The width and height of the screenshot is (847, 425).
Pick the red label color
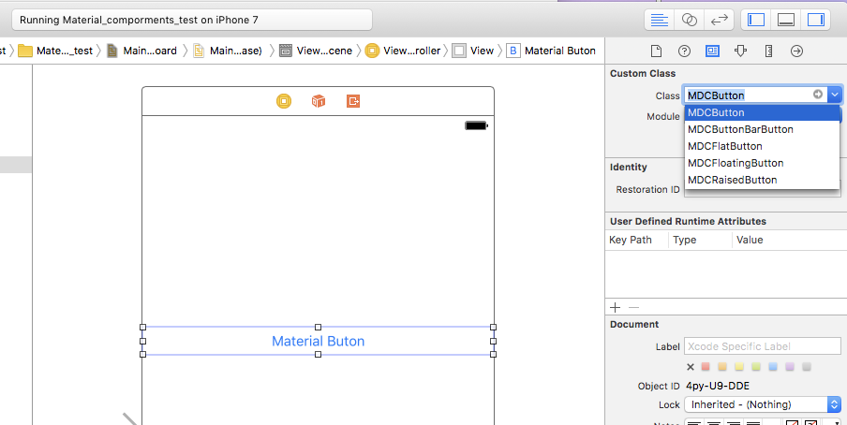click(706, 367)
